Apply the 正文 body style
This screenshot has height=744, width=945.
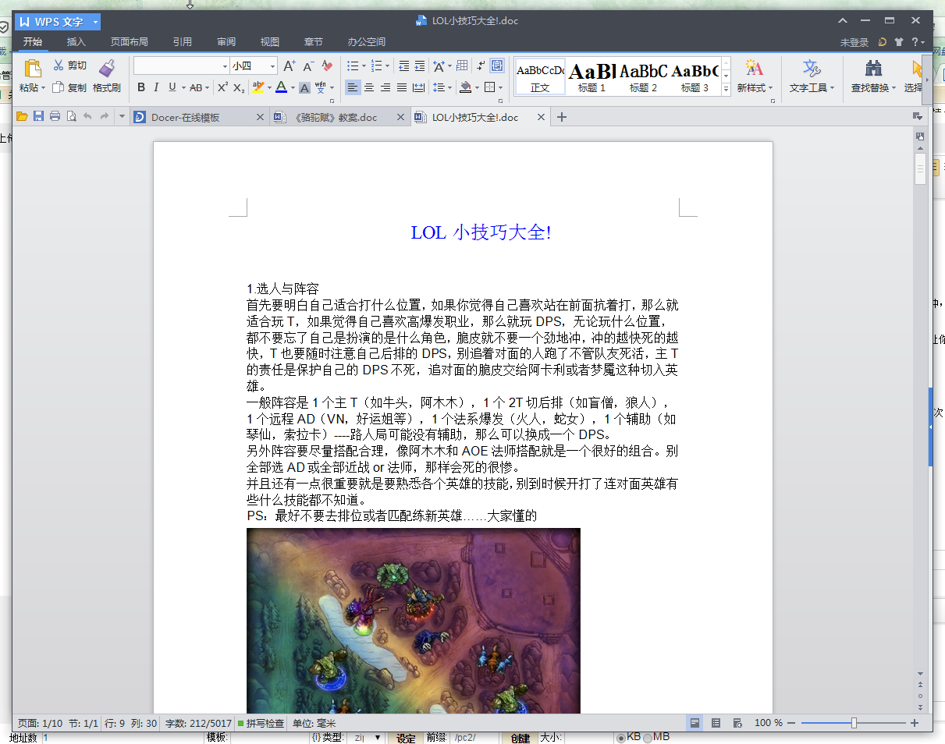coord(540,76)
